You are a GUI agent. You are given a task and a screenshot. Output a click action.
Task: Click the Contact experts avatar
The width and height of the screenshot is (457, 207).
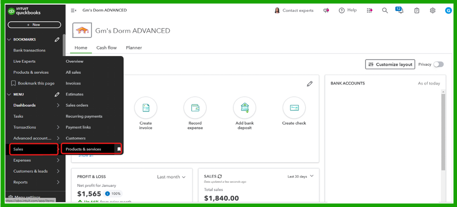(277, 11)
